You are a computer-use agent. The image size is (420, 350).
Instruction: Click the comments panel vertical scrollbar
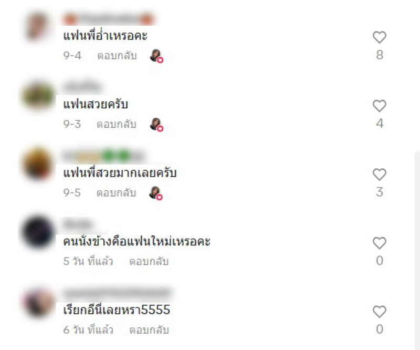[417, 250]
